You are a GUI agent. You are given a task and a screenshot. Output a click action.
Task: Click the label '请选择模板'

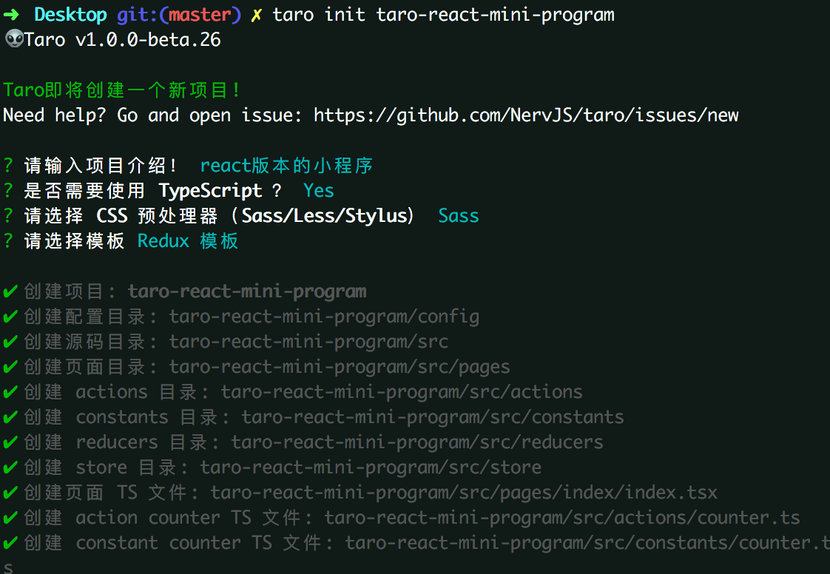[74, 241]
